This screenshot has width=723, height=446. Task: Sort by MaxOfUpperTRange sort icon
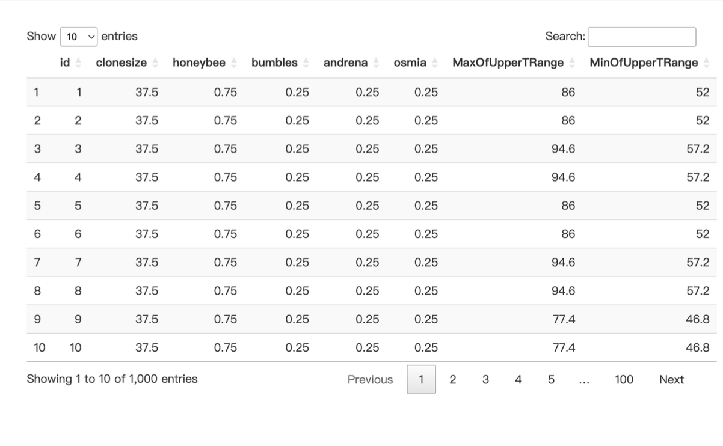click(x=573, y=63)
